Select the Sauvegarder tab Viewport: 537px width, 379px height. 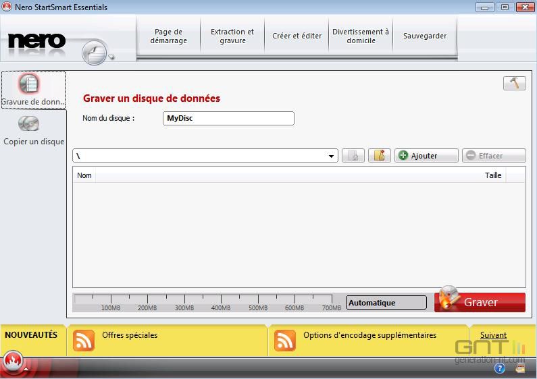point(425,36)
